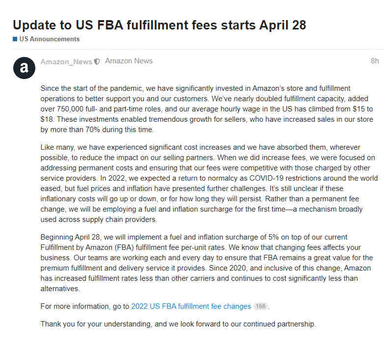Click the moderator shield icon beside Amazon_News
The width and height of the screenshot is (391, 352).
click(x=97, y=61)
